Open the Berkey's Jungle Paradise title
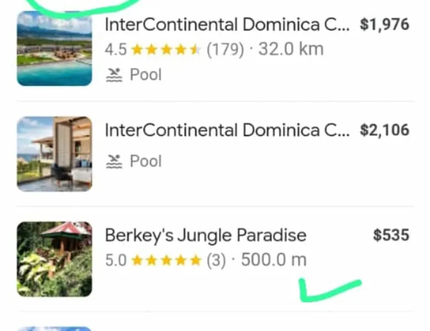 click(x=206, y=235)
